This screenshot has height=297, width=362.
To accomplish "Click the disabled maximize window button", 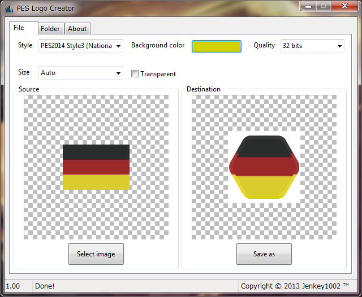I will (324, 6).
